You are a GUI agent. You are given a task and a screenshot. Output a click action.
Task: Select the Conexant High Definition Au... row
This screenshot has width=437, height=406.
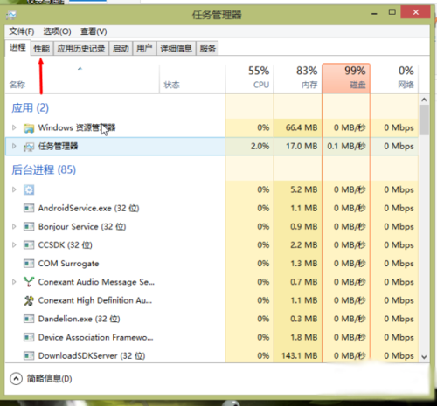click(x=212, y=300)
